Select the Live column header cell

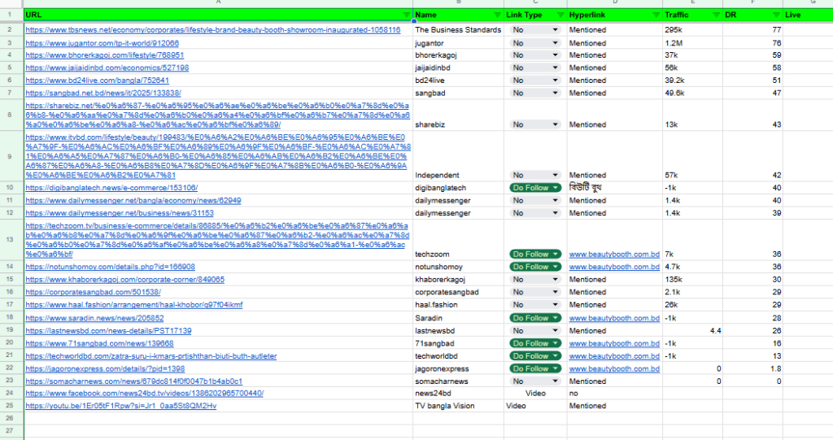[x=808, y=15]
